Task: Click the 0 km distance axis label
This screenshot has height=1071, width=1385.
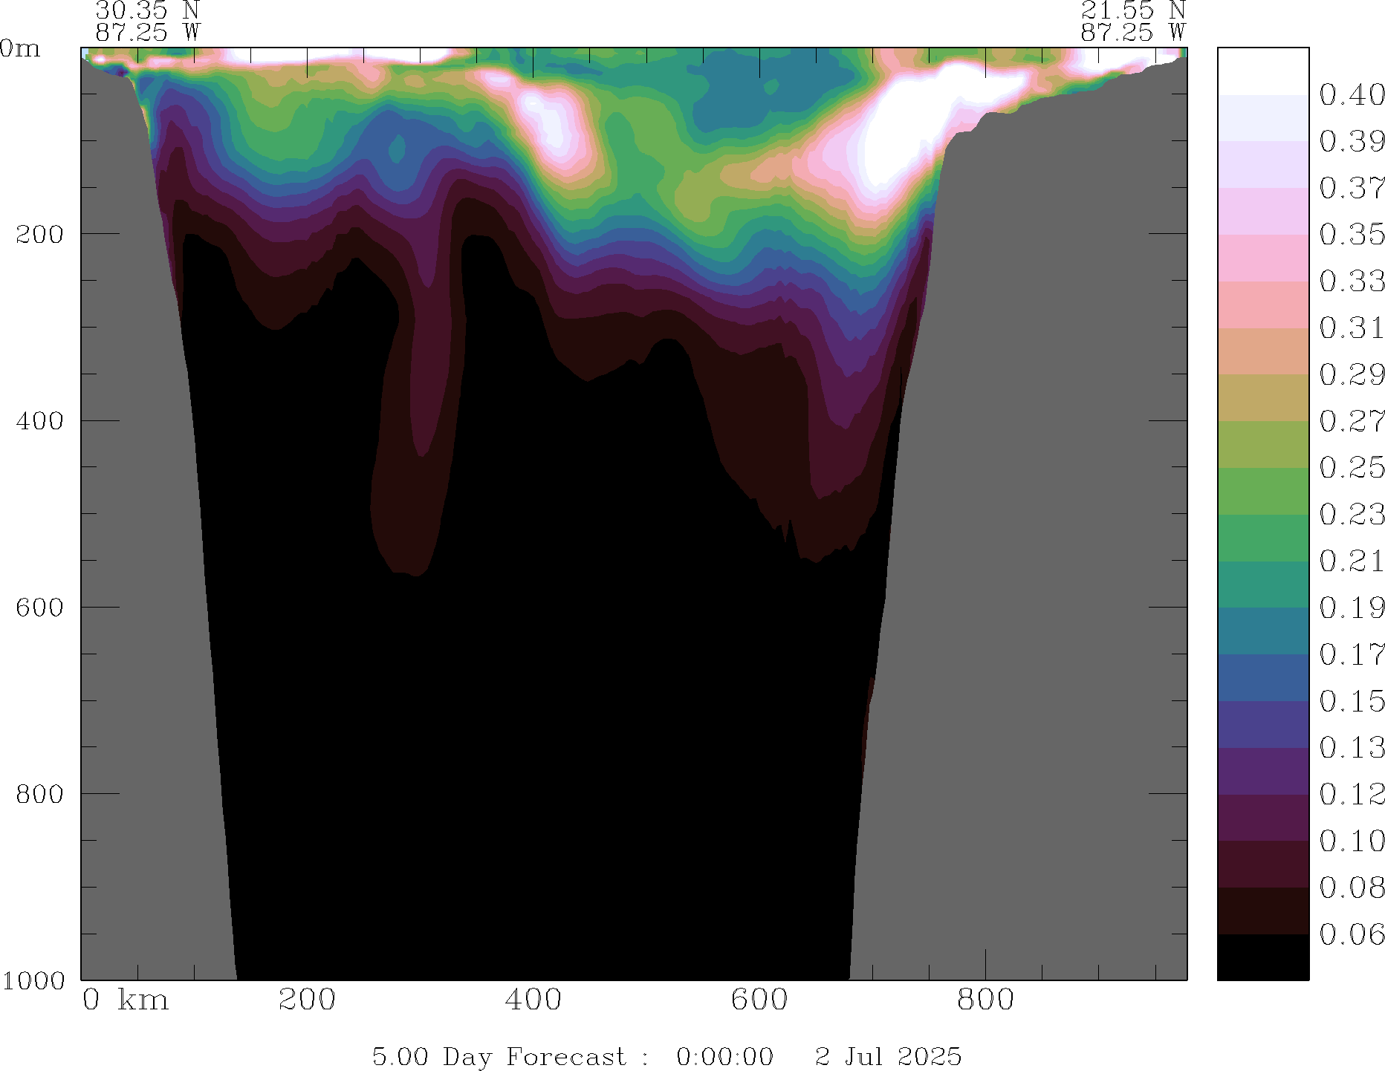Action: [125, 1000]
